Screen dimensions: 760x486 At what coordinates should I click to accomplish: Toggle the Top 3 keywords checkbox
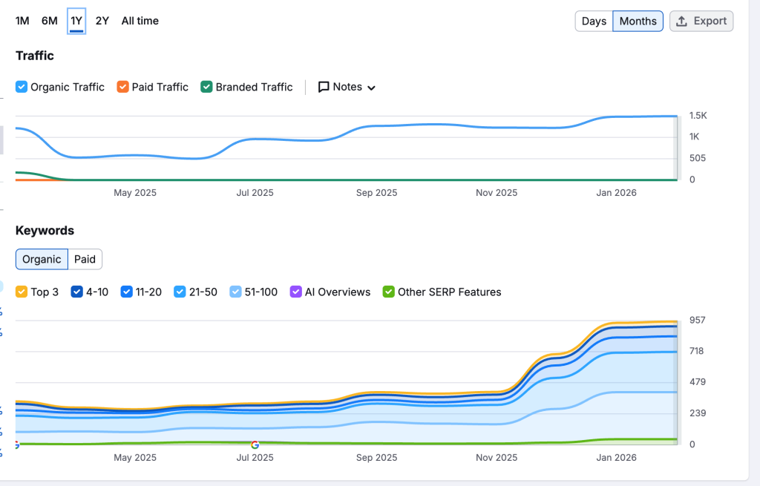click(x=22, y=292)
